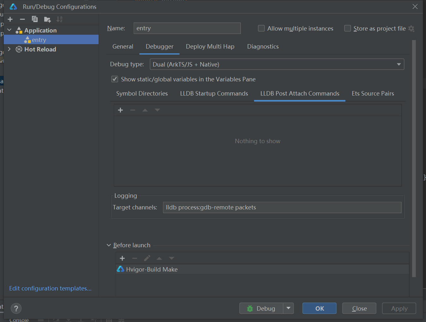Image resolution: width=426 pixels, height=322 pixels.
Task: Focus the Target channels input field
Action: coord(282,207)
